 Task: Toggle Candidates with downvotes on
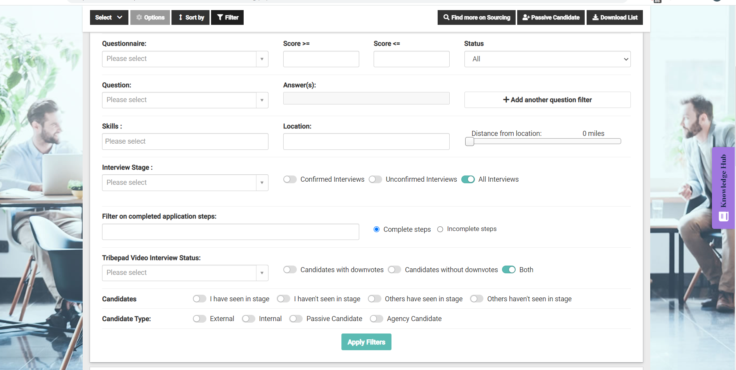click(290, 269)
